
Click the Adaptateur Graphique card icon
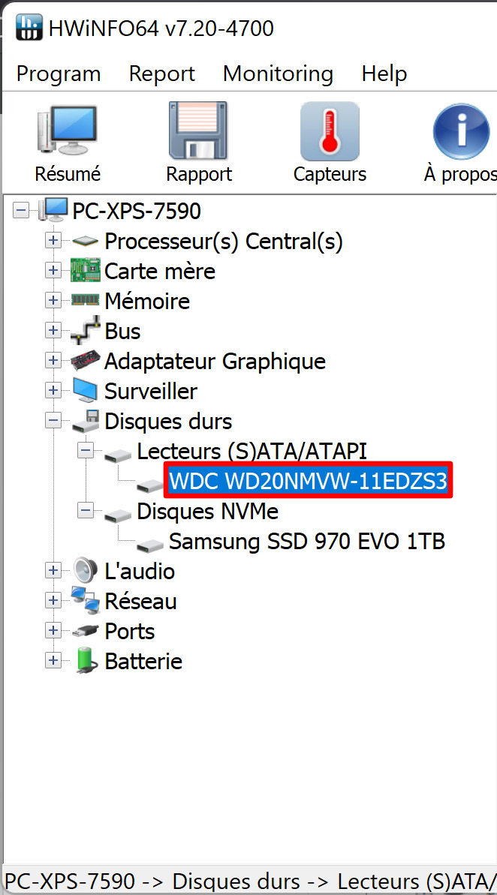[x=85, y=361]
